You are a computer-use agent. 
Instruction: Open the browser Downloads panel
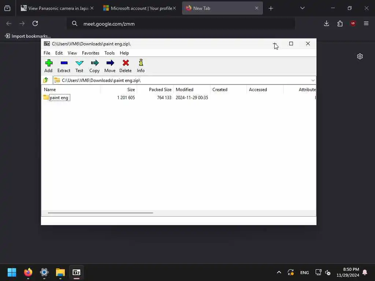[326, 23]
